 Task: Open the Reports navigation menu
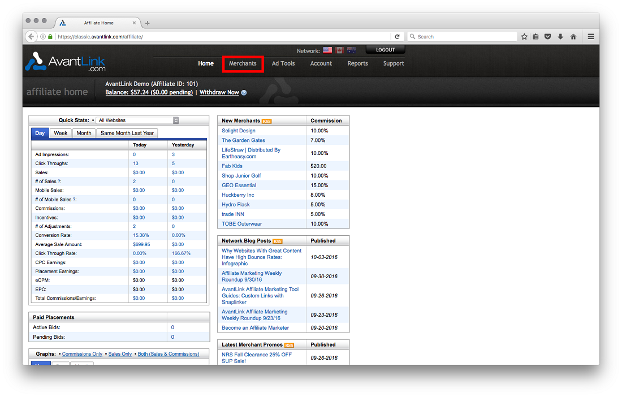point(357,63)
